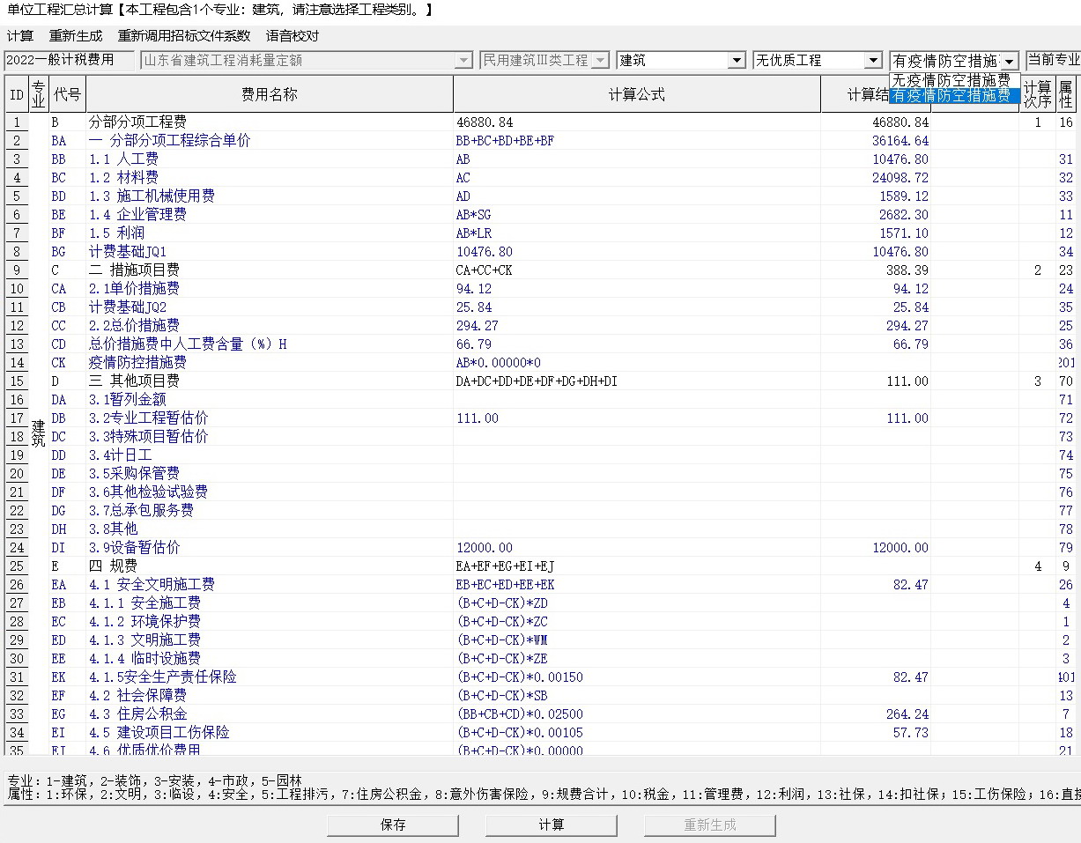
Task: Click the 3.5采购保管费 cell
Action: point(270,474)
